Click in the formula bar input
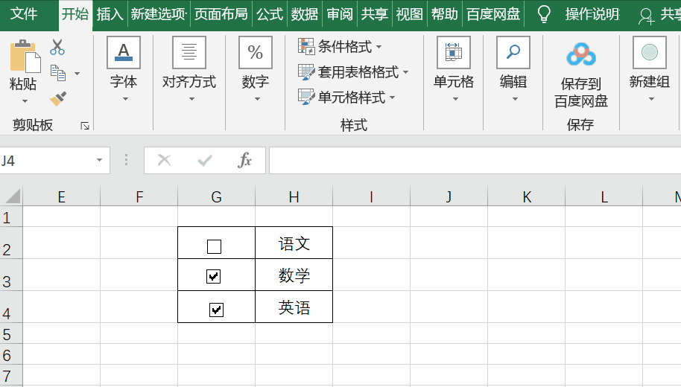This screenshot has width=681, height=387. pyautogui.click(x=475, y=161)
